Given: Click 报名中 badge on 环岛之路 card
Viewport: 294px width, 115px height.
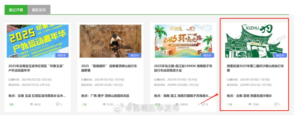Looking at the screenshot, I should pos(207,55).
